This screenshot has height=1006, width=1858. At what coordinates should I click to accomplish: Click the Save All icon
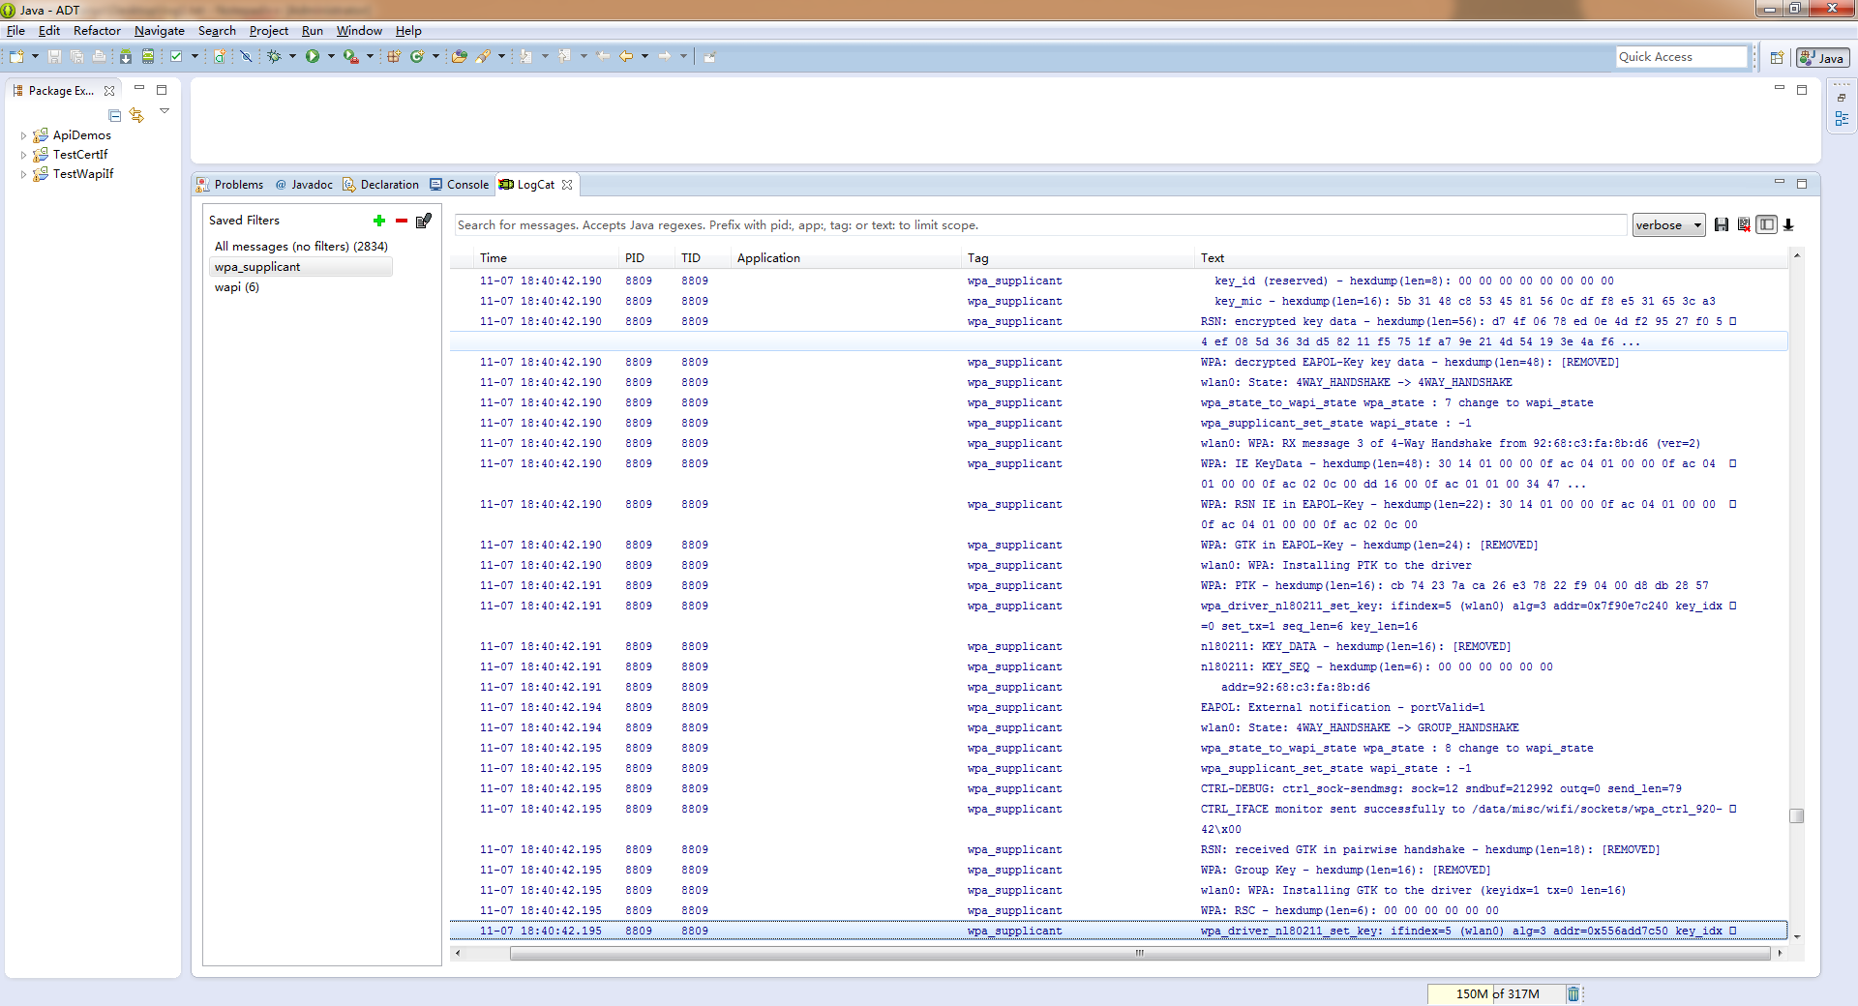[76, 57]
